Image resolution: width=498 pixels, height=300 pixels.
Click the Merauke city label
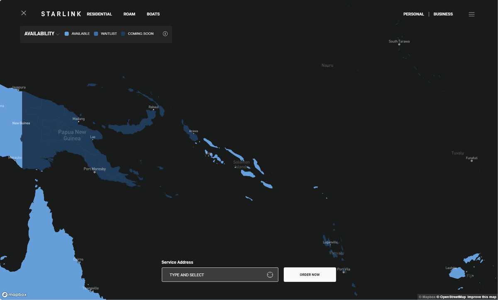point(15,157)
